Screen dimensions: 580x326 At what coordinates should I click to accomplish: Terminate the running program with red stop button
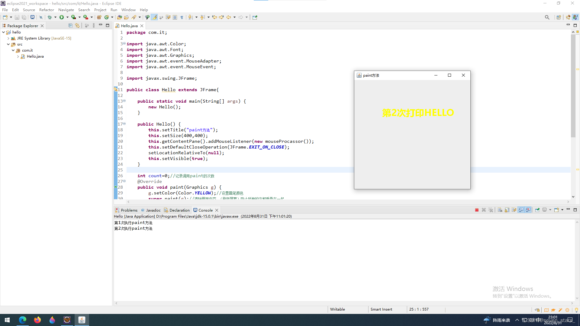point(477,210)
